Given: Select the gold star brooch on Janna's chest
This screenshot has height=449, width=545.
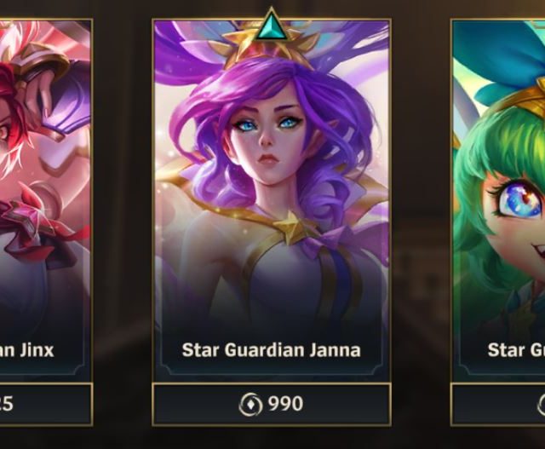Looking at the screenshot, I should [x=290, y=229].
